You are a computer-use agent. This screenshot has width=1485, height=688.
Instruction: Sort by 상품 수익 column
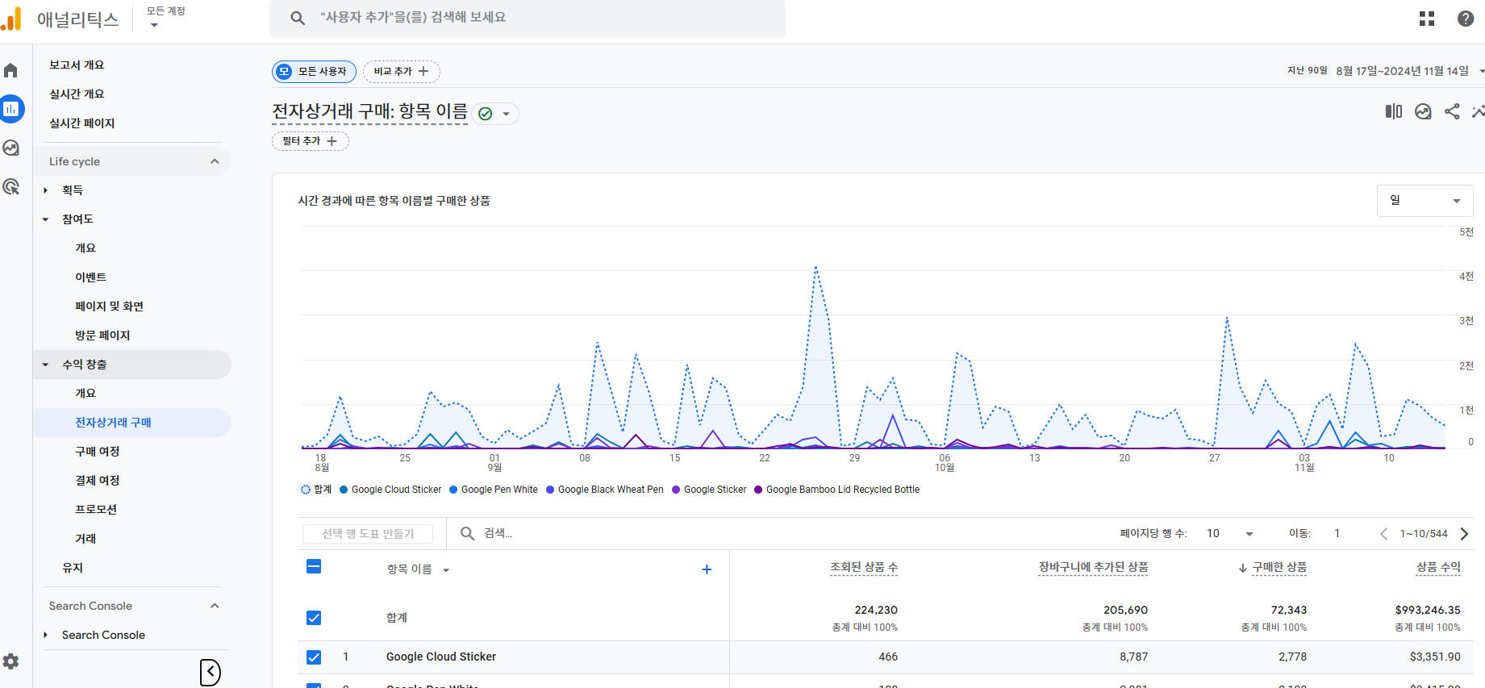1438,567
